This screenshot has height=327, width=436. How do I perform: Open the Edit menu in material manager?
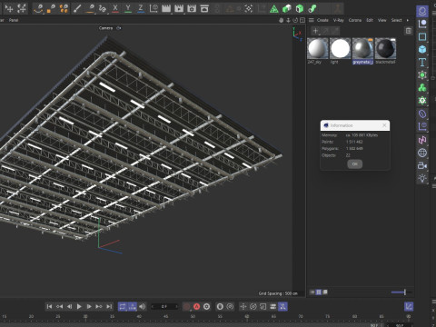click(370, 20)
